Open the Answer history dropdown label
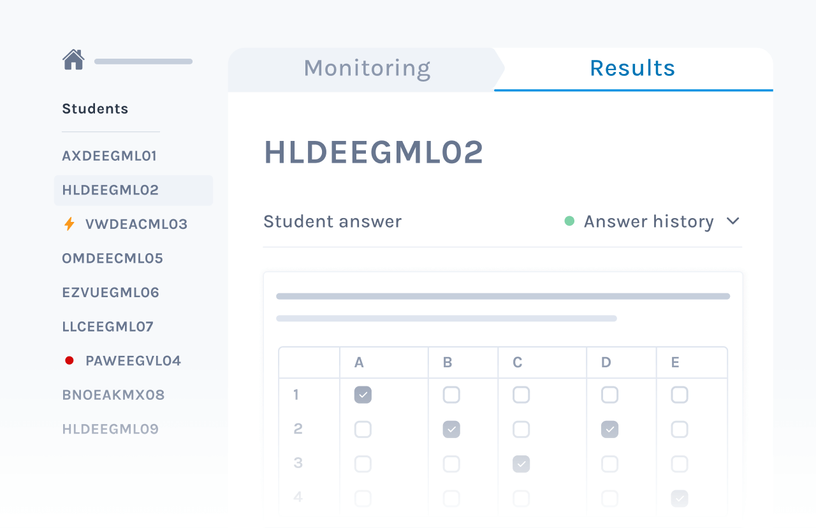Screen dimensions: 816x528 [648, 221]
